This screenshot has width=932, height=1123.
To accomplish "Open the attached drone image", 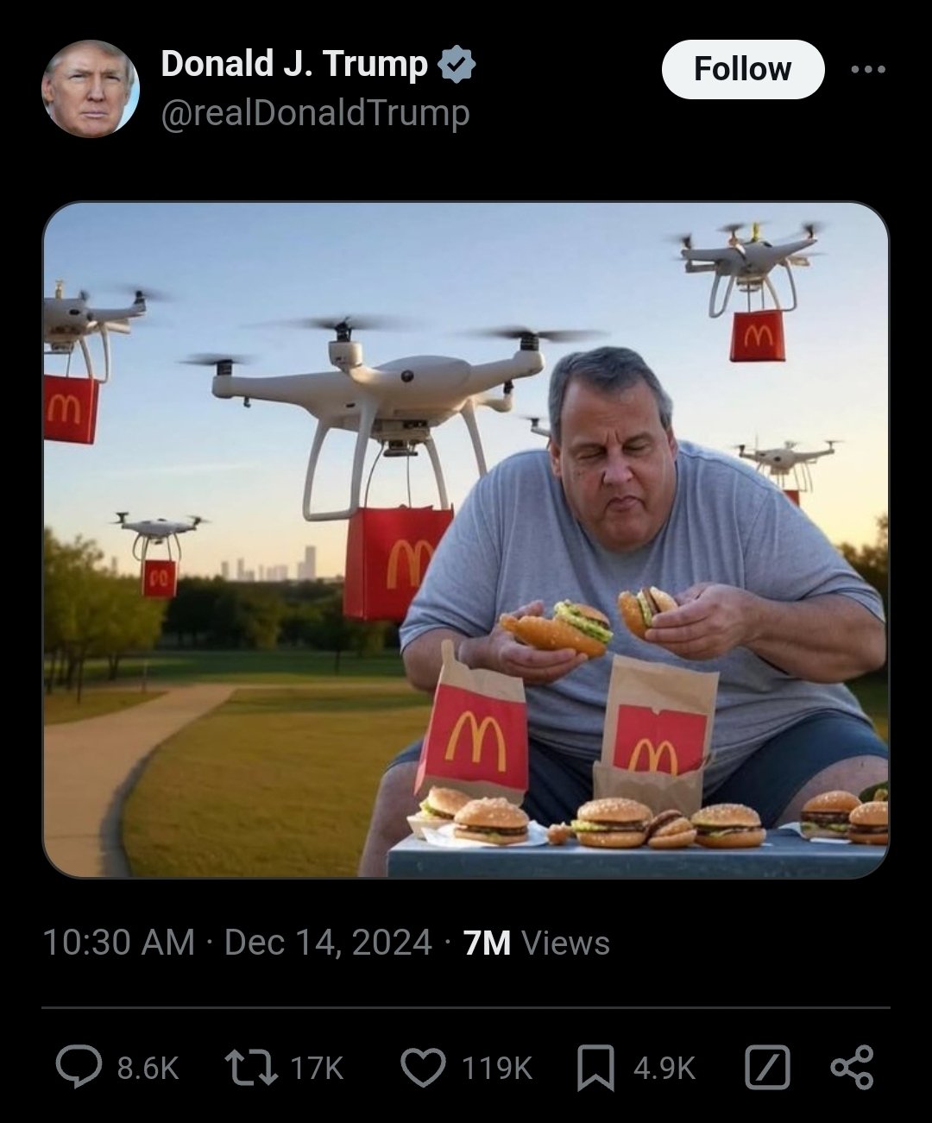I will tap(466, 539).
